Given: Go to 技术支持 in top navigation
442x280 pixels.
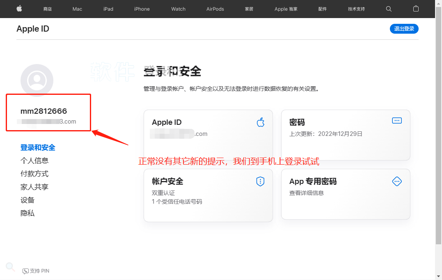Looking at the screenshot, I should [356, 9].
